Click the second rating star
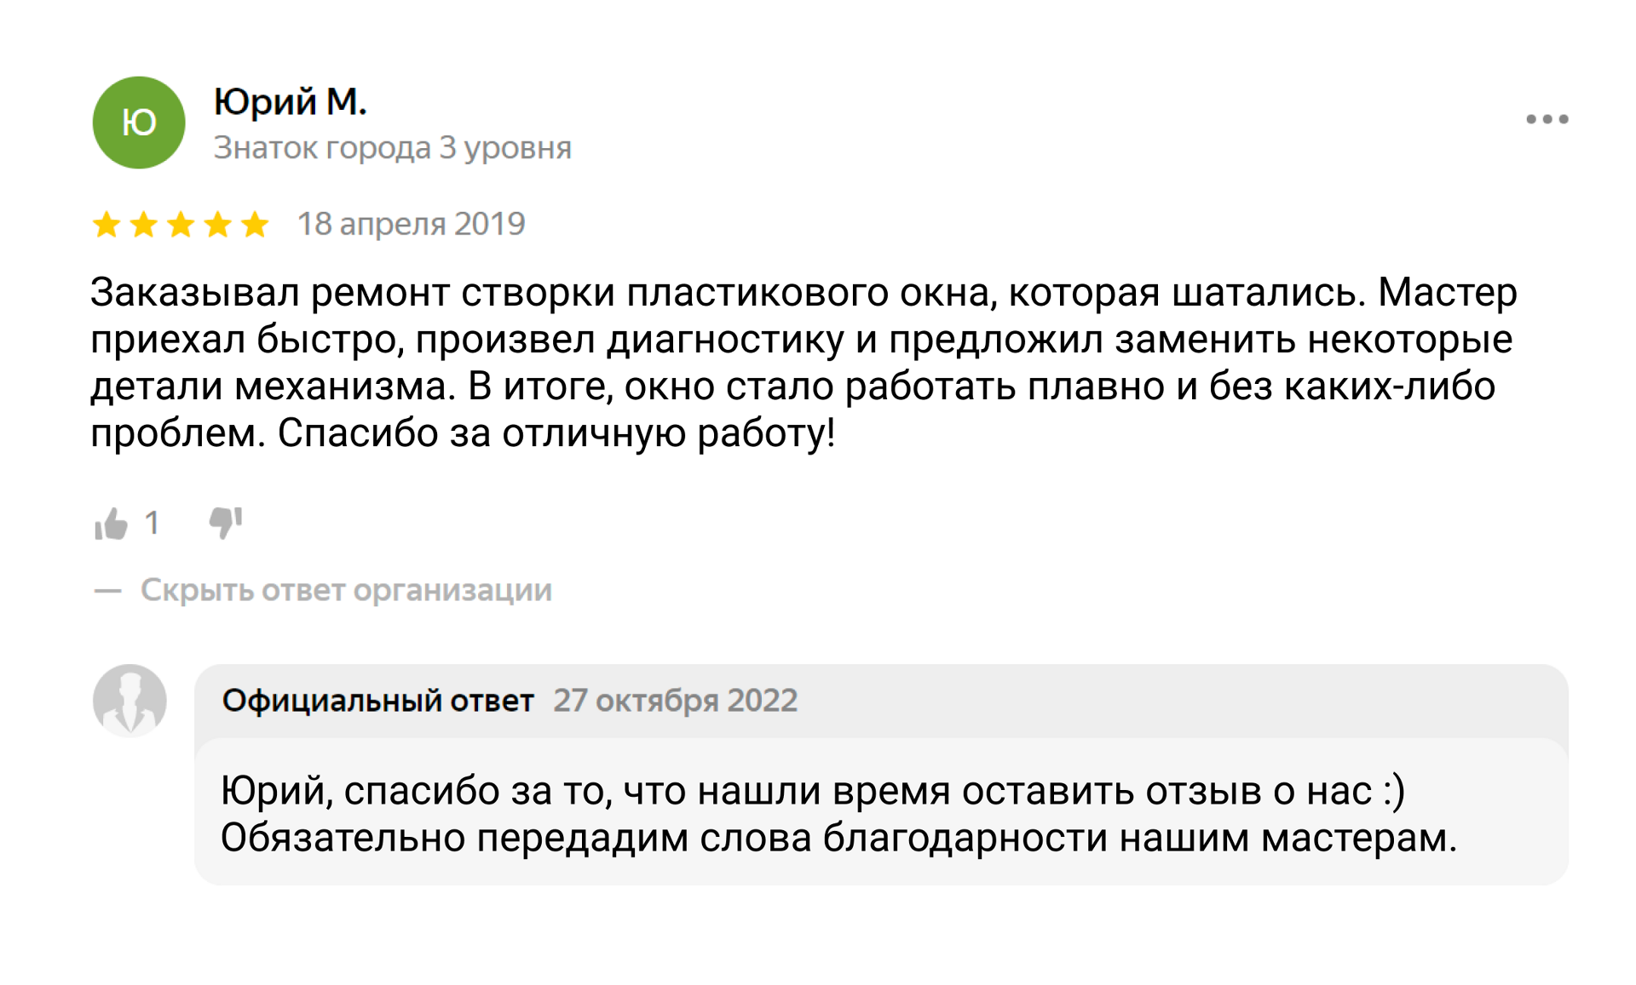 coord(143,225)
